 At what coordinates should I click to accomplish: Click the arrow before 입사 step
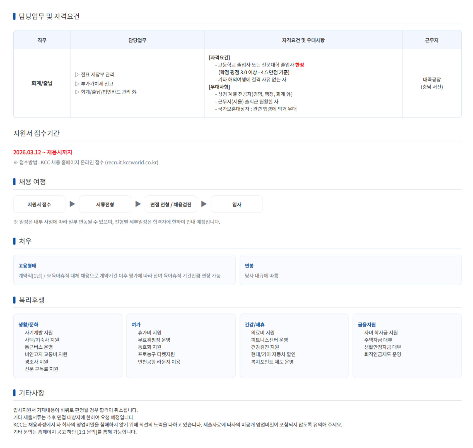pos(204,204)
